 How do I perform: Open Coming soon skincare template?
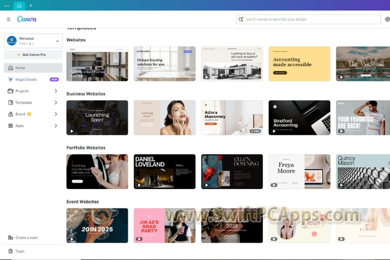(165, 118)
